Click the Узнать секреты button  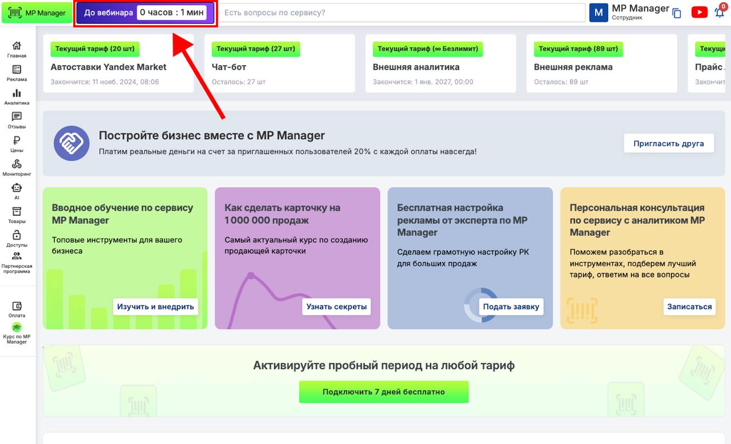click(336, 306)
